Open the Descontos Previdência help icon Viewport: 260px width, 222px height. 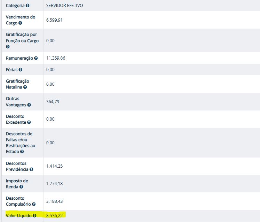tap(31, 169)
